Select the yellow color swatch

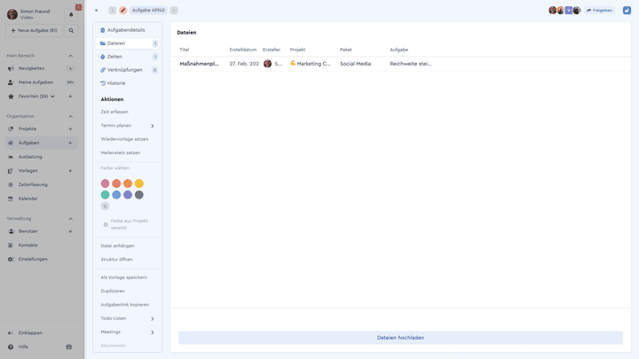pos(139,183)
